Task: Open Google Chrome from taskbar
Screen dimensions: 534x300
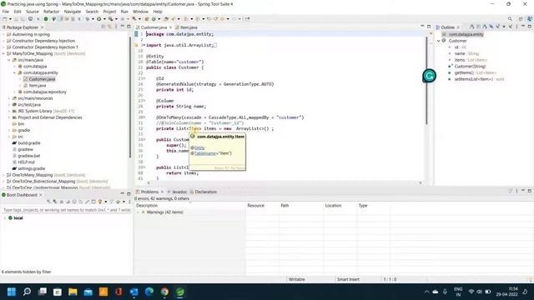Action: (x=164, y=292)
